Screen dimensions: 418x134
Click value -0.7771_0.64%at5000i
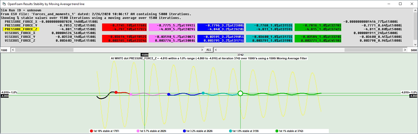[382, 25]
